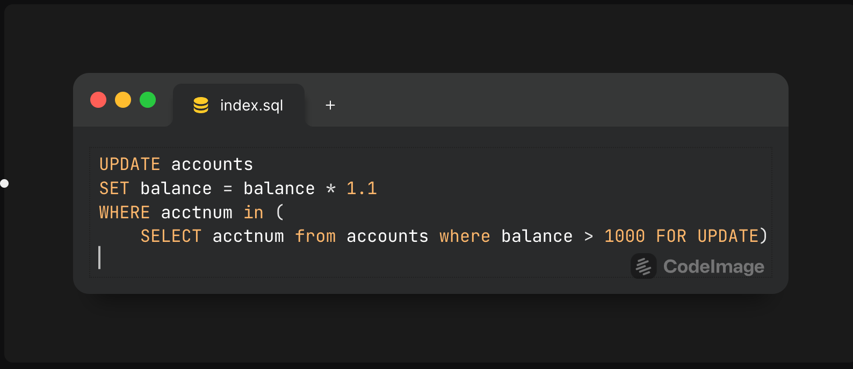Select the index.sql tab
Viewport: 853px width, 369px height.
coord(251,105)
